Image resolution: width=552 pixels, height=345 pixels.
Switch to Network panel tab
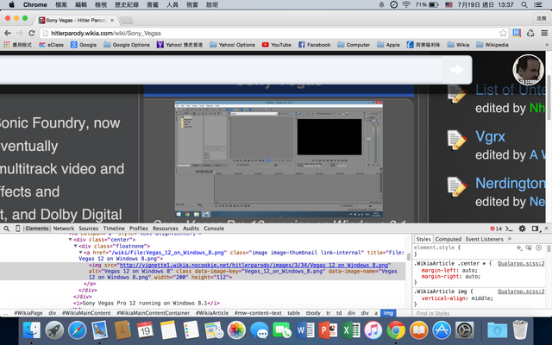(64, 229)
